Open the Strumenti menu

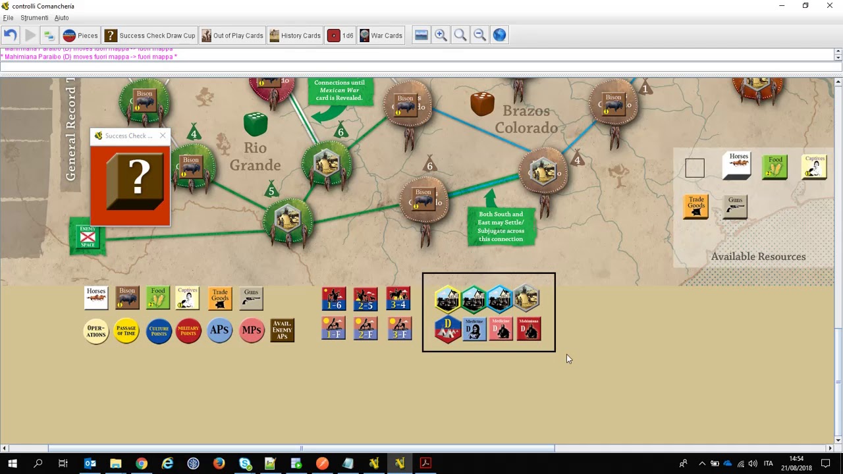coord(34,18)
